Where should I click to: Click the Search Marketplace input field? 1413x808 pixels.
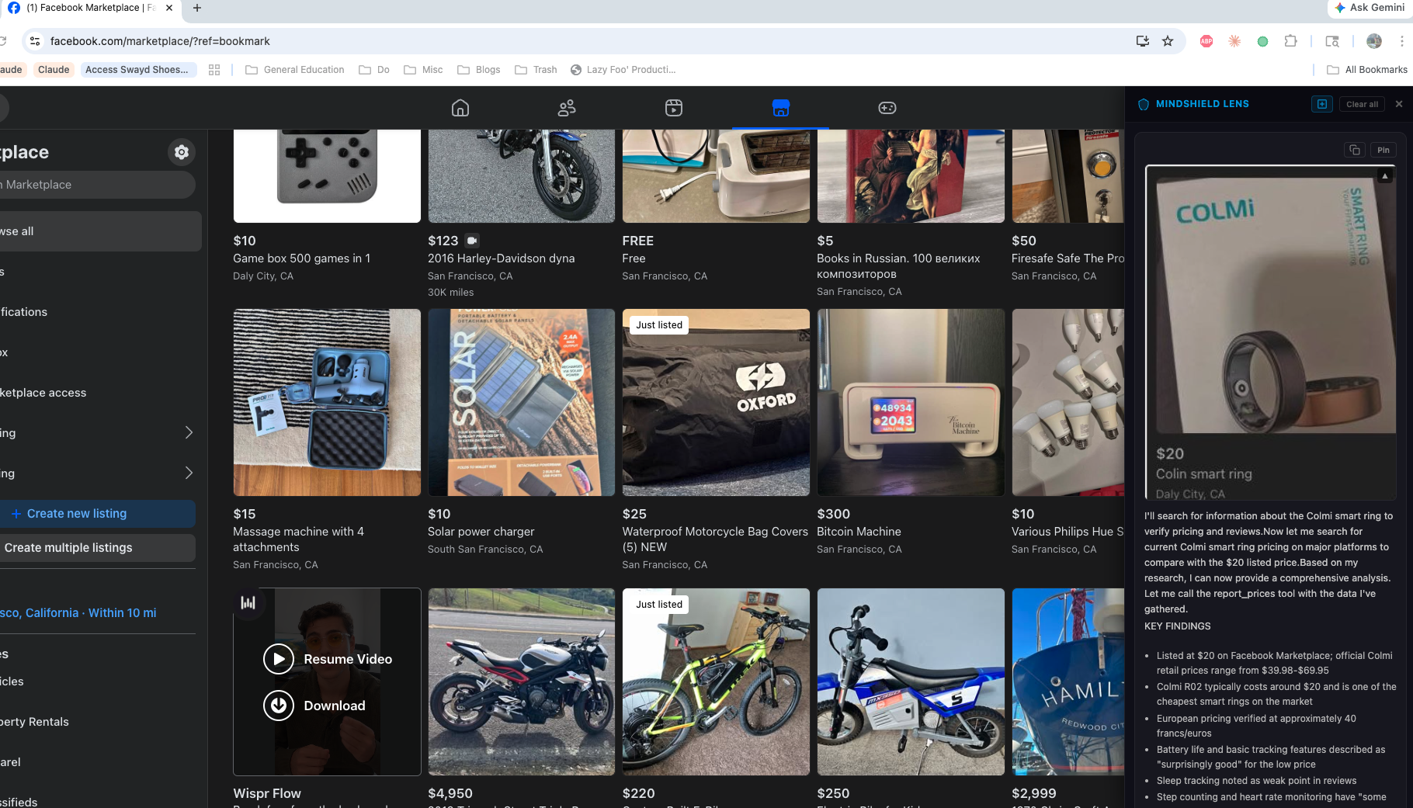pos(97,185)
